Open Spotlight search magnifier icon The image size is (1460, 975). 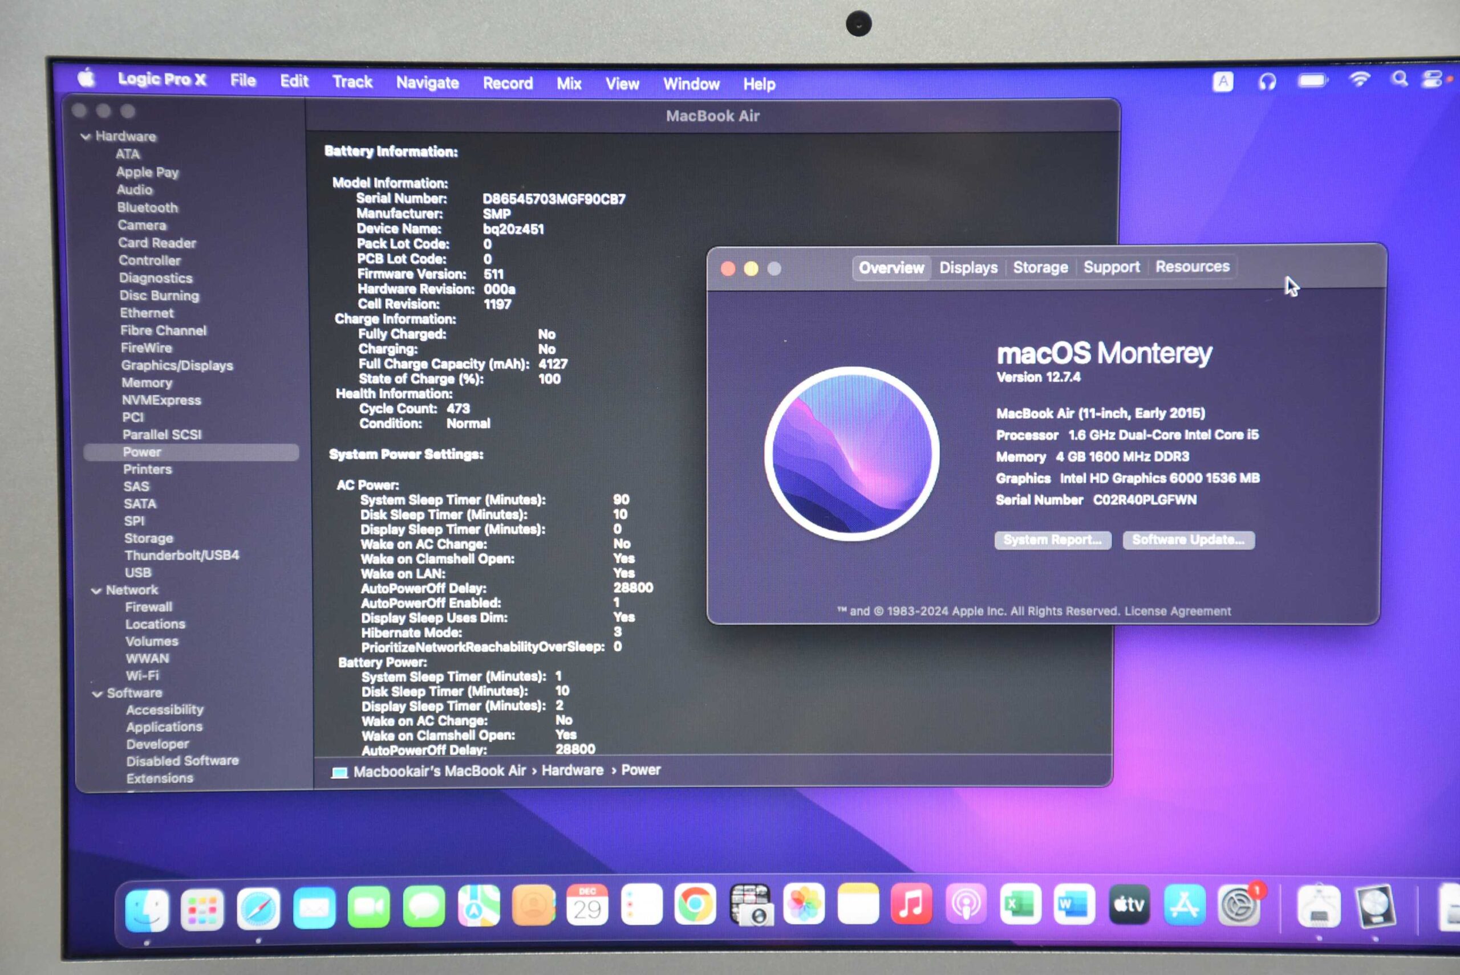coord(1400,80)
